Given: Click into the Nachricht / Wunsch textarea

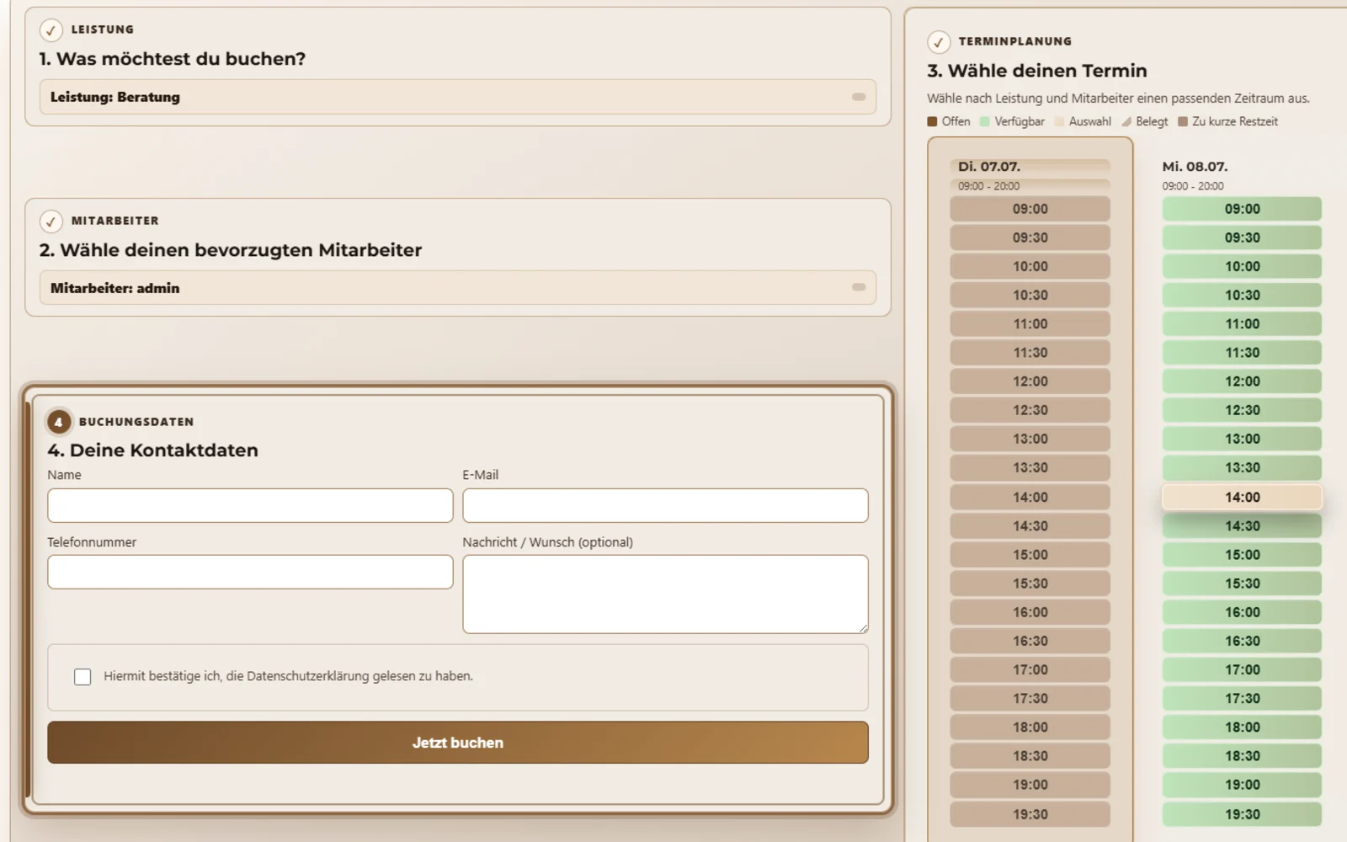Looking at the screenshot, I should click(665, 594).
